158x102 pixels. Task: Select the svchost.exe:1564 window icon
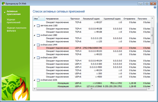[x=38, y=58]
